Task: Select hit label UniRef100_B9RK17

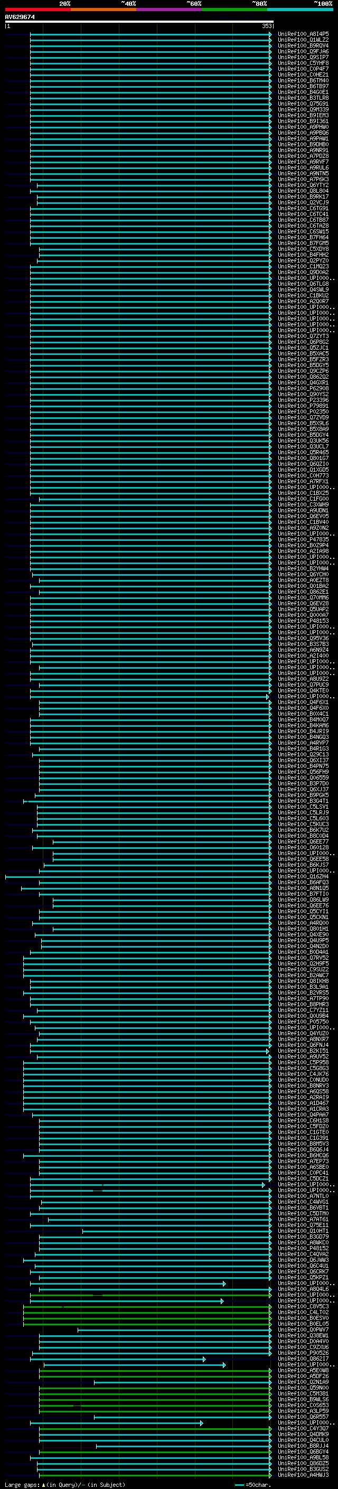Action: 303,196
